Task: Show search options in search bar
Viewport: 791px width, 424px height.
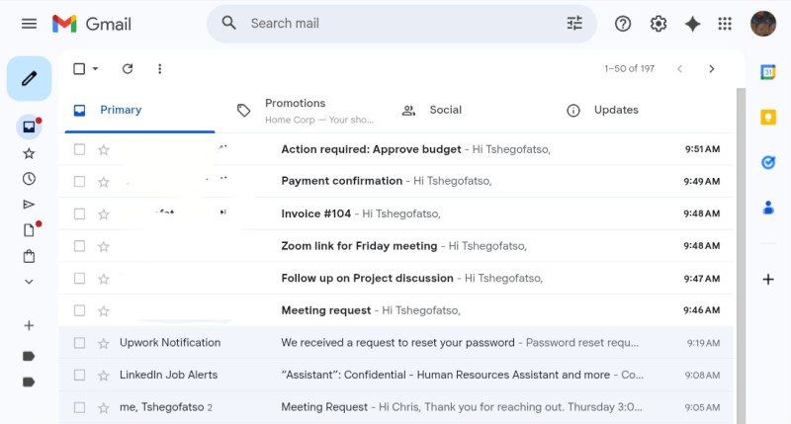Action: pyautogui.click(x=574, y=24)
